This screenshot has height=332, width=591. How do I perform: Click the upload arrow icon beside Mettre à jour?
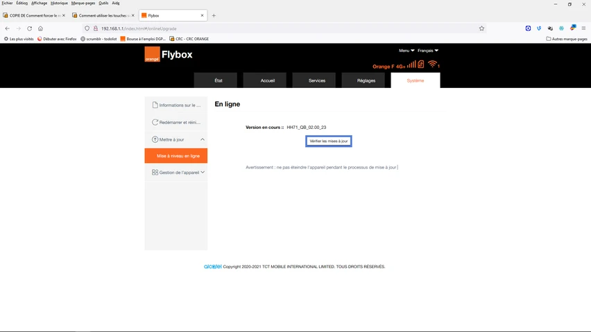[x=155, y=139]
